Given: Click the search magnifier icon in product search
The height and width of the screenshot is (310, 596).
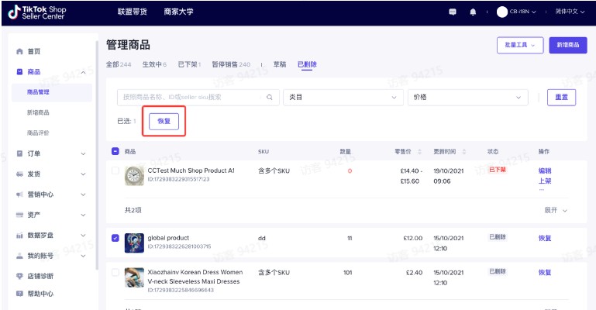Looking at the screenshot, I should pyautogui.click(x=270, y=97).
